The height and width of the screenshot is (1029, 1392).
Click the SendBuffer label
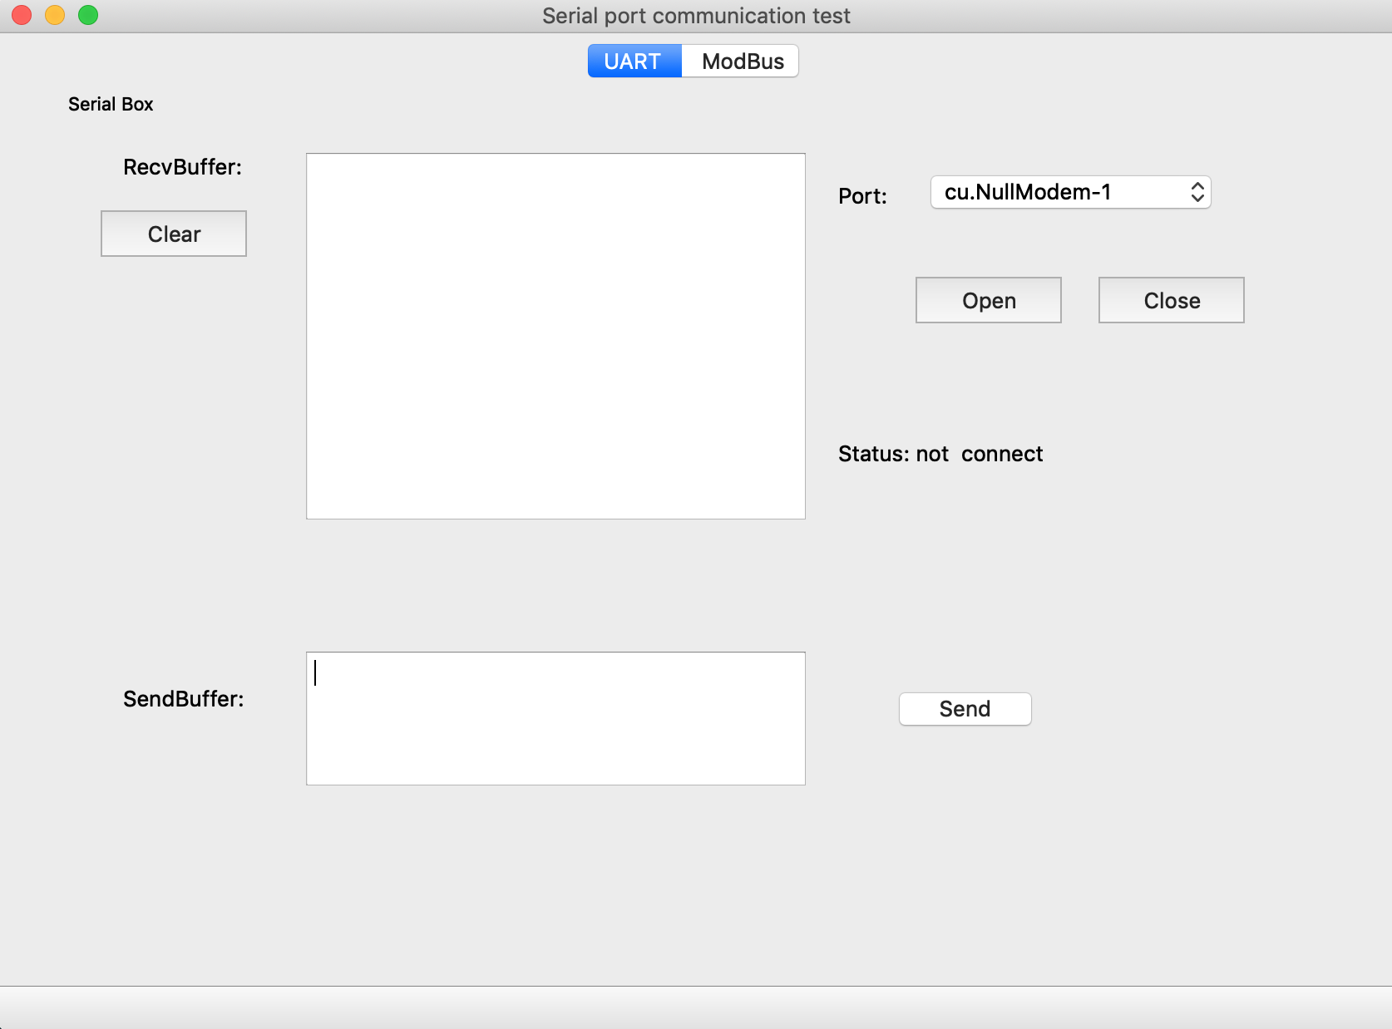click(184, 699)
